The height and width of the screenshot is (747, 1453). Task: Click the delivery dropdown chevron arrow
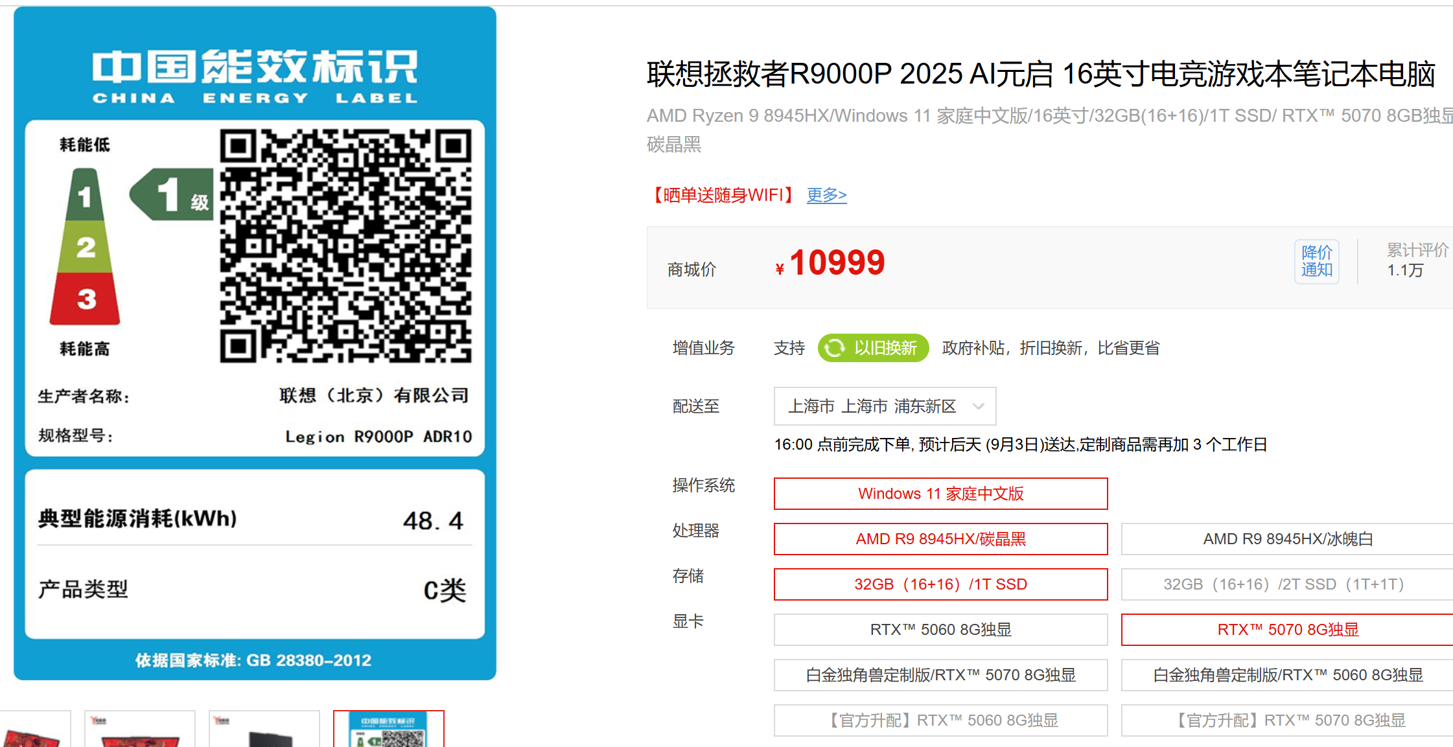[979, 406]
